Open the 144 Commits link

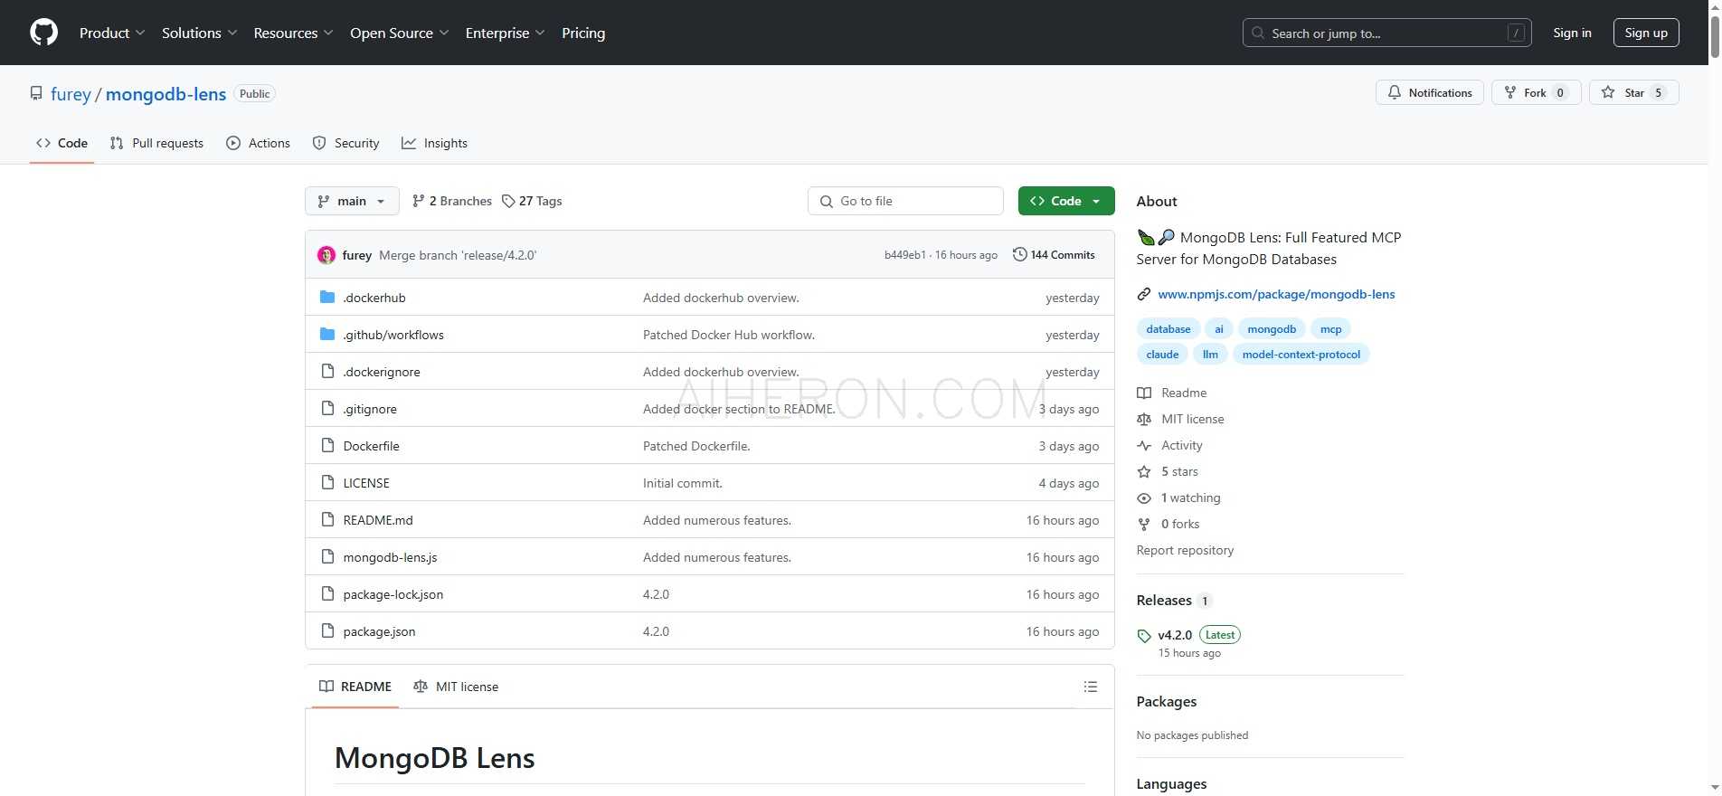[x=1054, y=255]
